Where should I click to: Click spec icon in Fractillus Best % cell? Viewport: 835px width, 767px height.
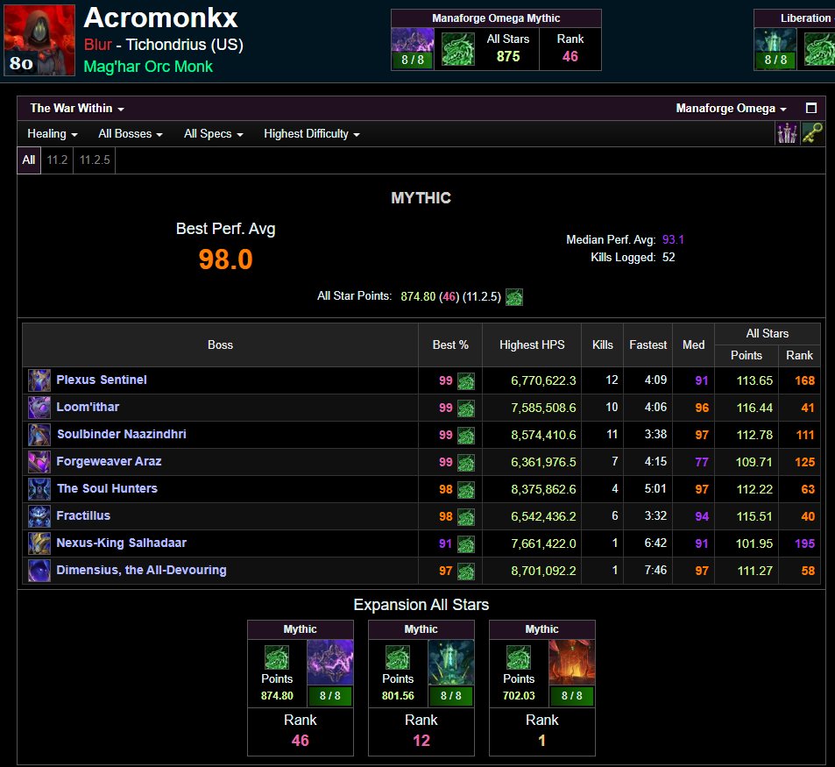[x=466, y=517]
